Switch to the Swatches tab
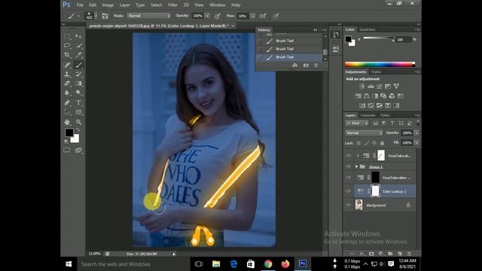Image resolution: width=482 pixels, height=271 pixels. click(368, 29)
